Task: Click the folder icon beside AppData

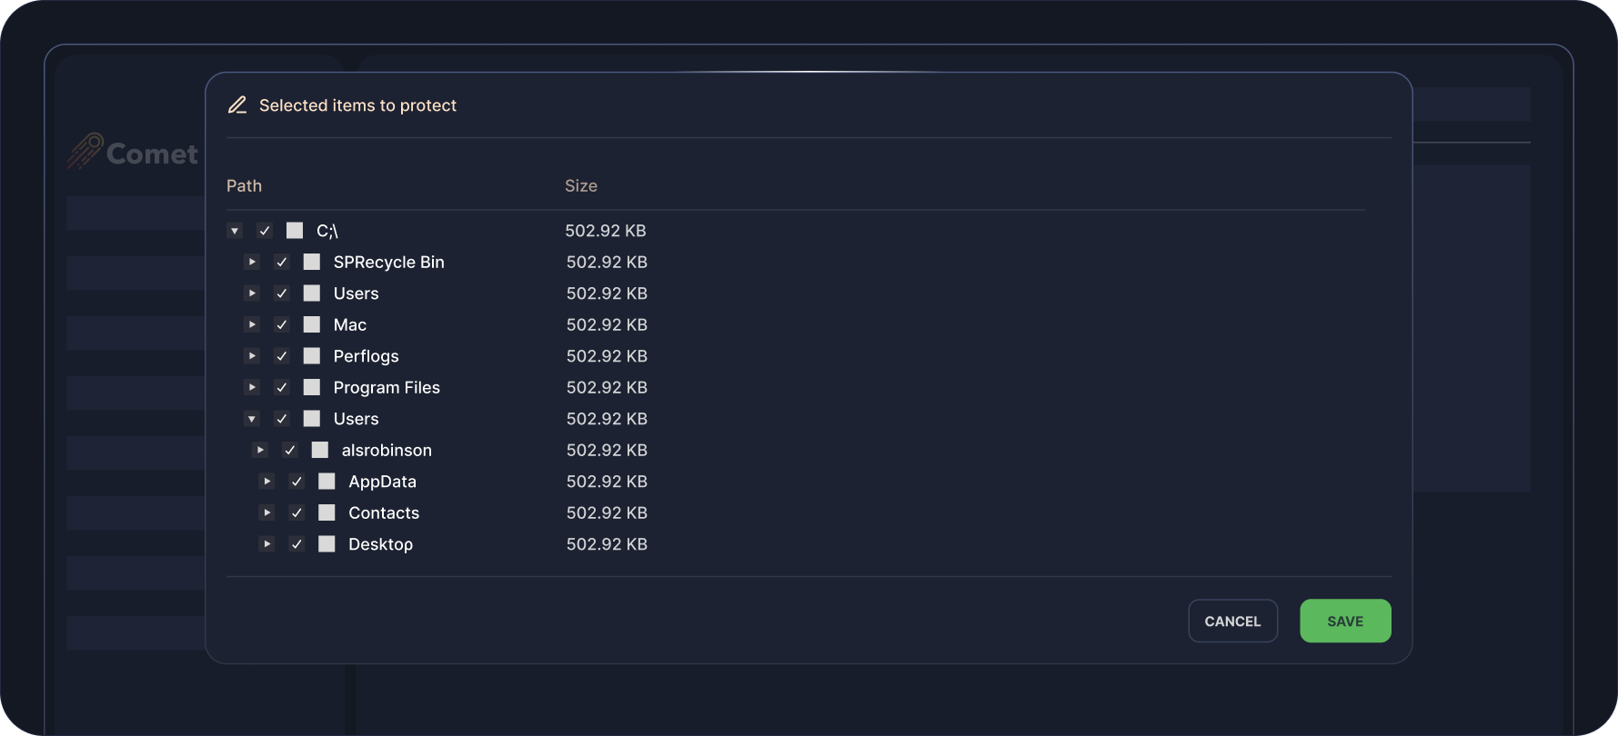Action: click(327, 482)
